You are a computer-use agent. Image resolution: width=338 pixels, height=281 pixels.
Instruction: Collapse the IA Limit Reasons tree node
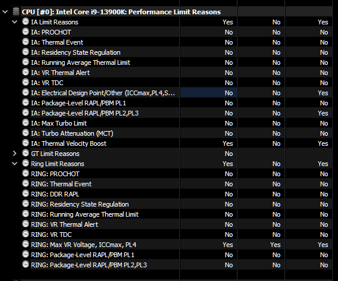click(15, 22)
